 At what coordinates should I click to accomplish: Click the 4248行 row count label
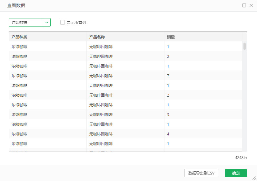click(241, 158)
